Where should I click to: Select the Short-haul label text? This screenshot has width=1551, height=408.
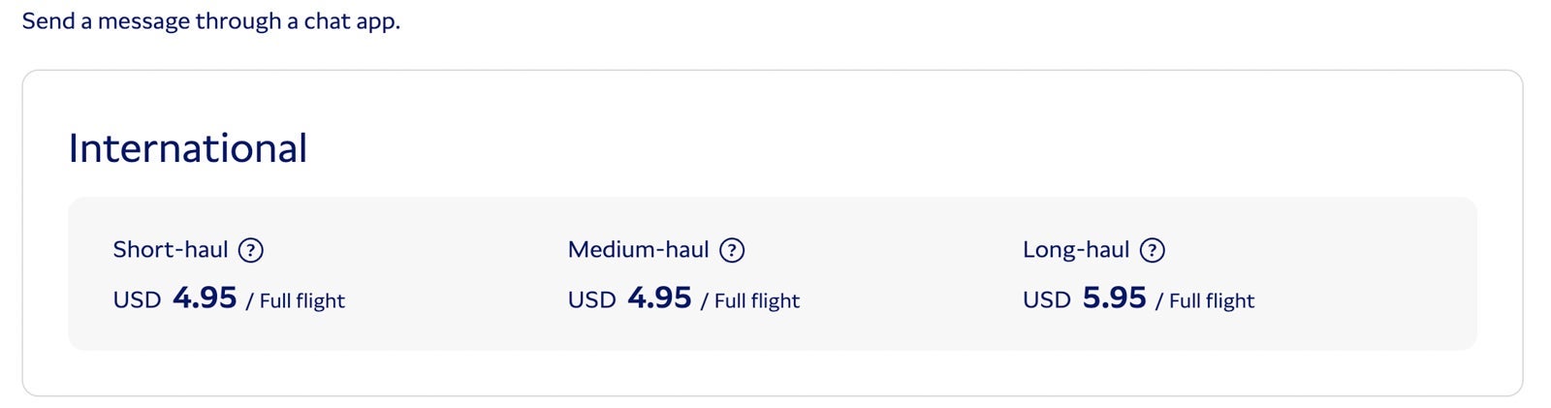(x=171, y=250)
